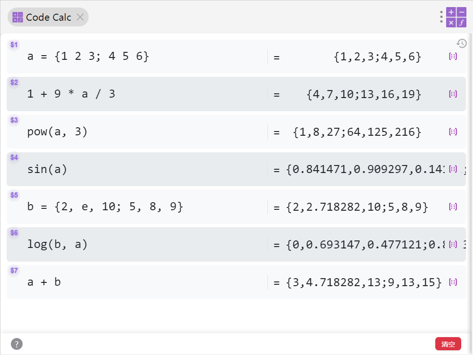This screenshot has width=473, height=355.
Task: Open the help question mark icon
Action: pos(17,344)
